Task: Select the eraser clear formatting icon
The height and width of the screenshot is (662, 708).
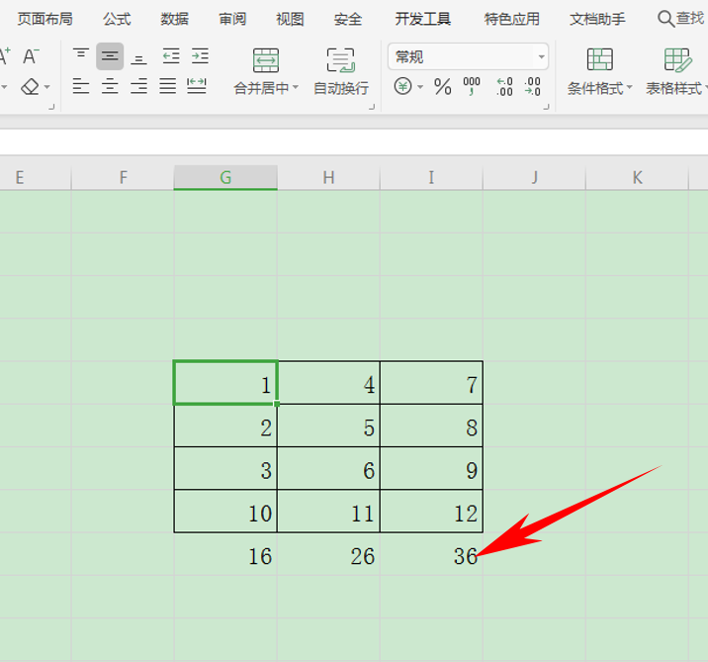Action: pos(31,86)
